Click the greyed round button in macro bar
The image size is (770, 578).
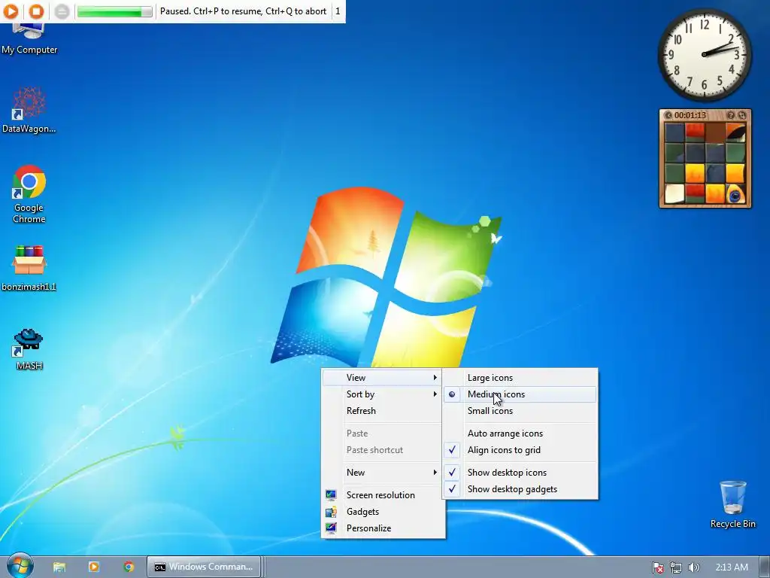coord(62,11)
